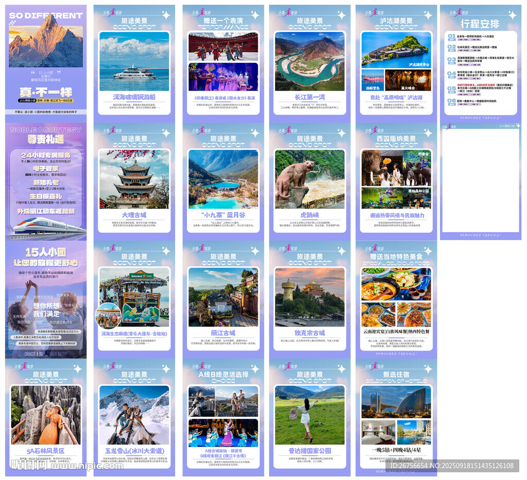Open the curved glass hotel exterior photo

(x=396, y=402)
